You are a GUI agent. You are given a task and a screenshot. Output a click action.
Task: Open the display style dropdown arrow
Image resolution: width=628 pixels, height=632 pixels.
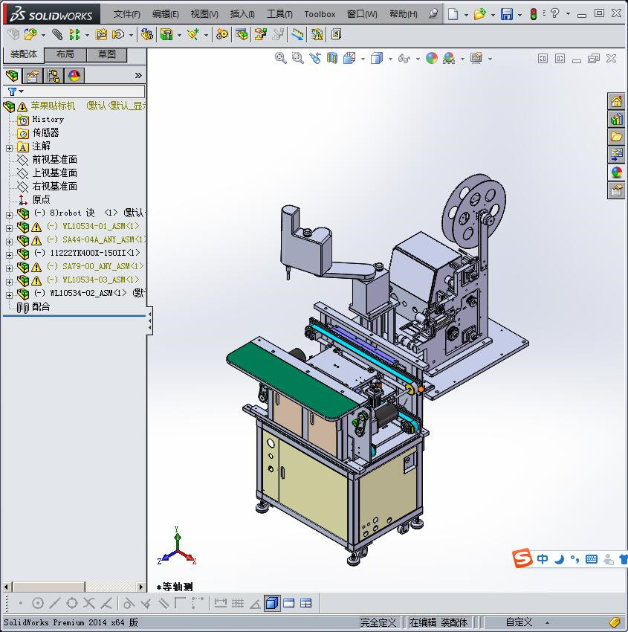(389, 59)
